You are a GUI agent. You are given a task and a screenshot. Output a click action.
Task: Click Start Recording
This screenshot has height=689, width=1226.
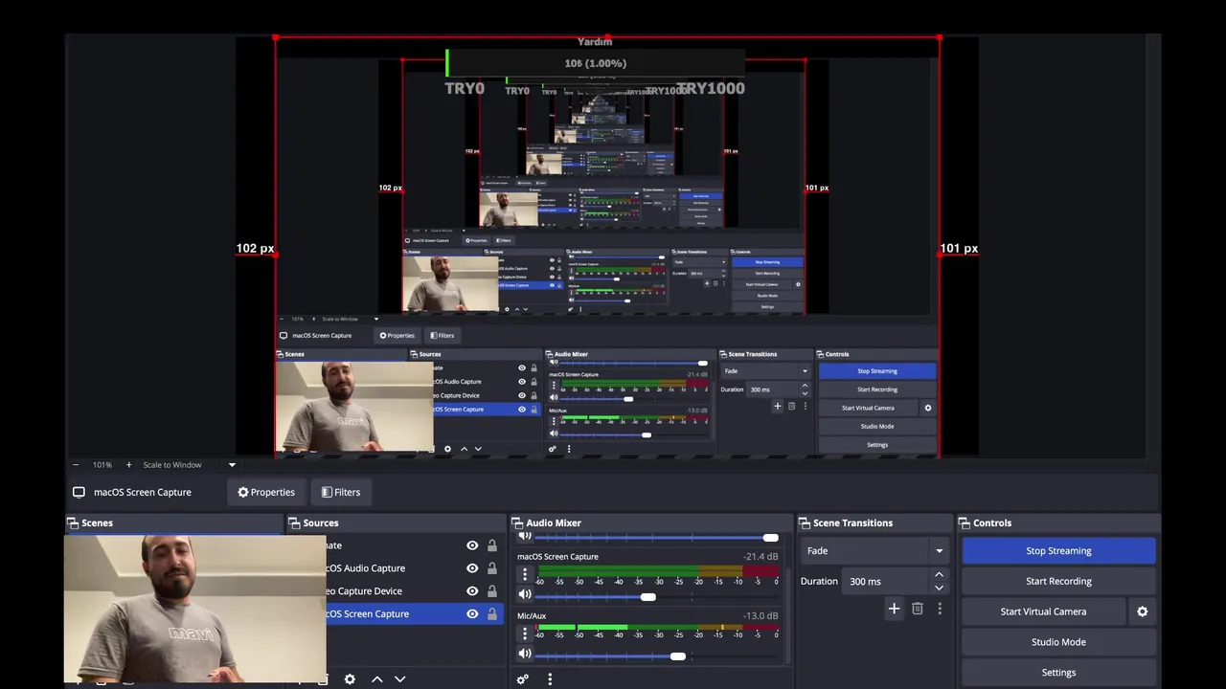[x=1058, y=582]
